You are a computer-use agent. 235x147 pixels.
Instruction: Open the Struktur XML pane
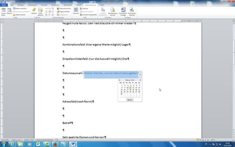(x=76, y=11)
